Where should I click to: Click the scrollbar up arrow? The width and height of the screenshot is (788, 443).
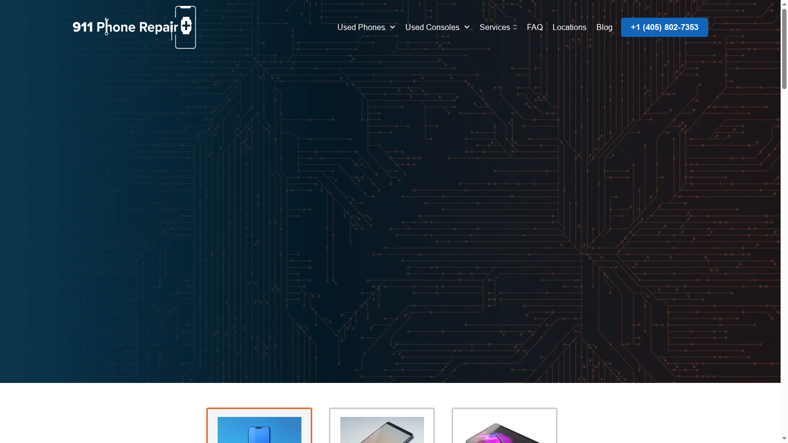tap(784, 4)
